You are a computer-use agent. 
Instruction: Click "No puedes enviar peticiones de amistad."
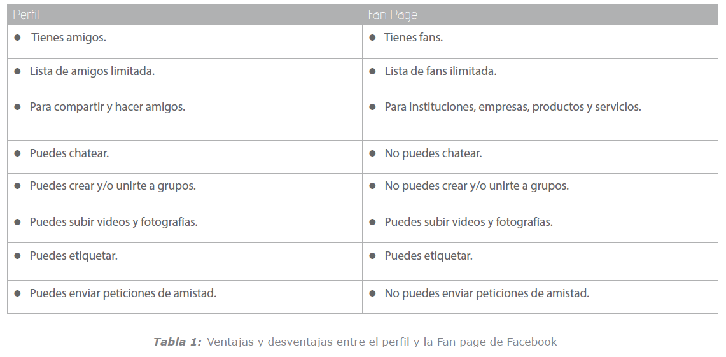click(487, 293)
